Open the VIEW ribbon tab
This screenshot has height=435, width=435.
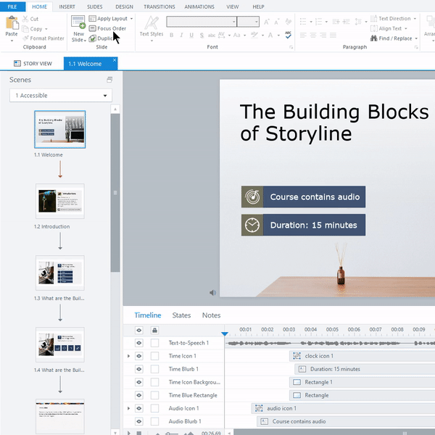pos(232,7)
